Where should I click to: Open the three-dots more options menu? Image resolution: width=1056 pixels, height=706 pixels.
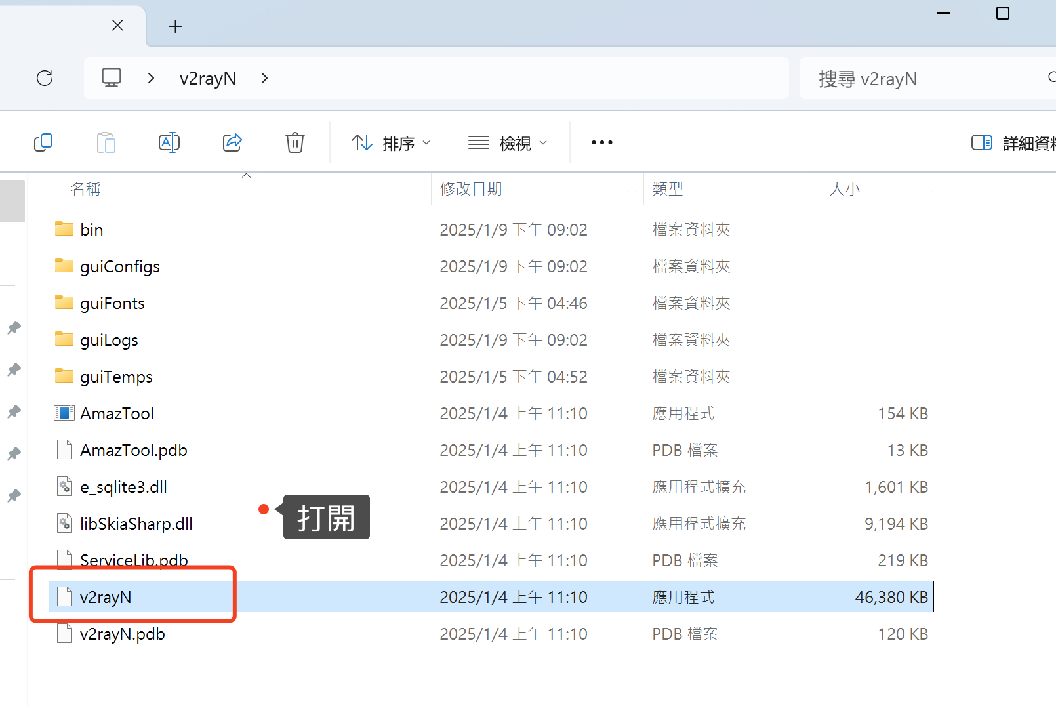click(602, 142)
